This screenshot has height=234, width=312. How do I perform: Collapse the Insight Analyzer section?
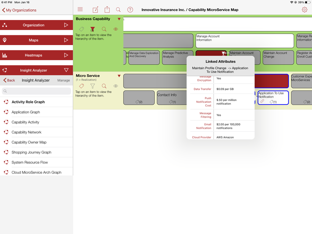(36, 70)
